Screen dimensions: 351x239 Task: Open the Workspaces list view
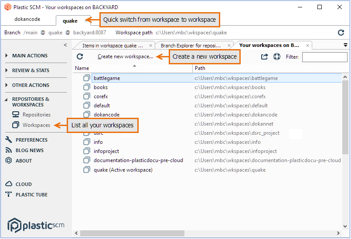click(x=36, y=125)
